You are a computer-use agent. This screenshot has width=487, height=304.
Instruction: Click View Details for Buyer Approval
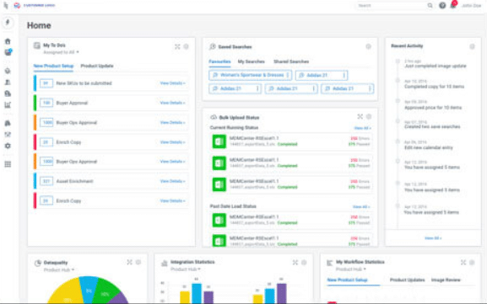coord(172,103)
